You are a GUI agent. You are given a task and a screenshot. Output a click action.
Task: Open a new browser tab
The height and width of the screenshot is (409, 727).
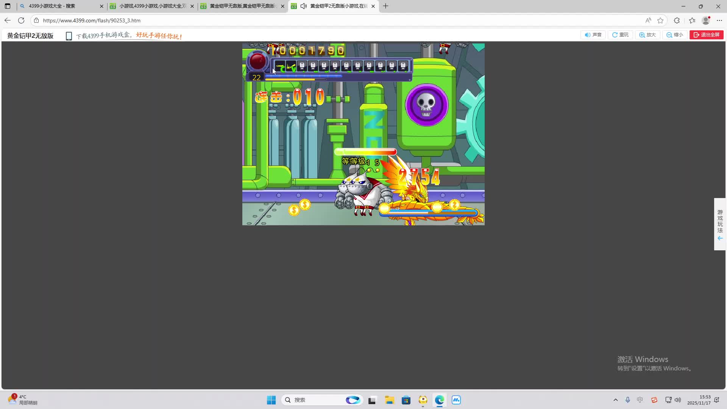point(385,6)
